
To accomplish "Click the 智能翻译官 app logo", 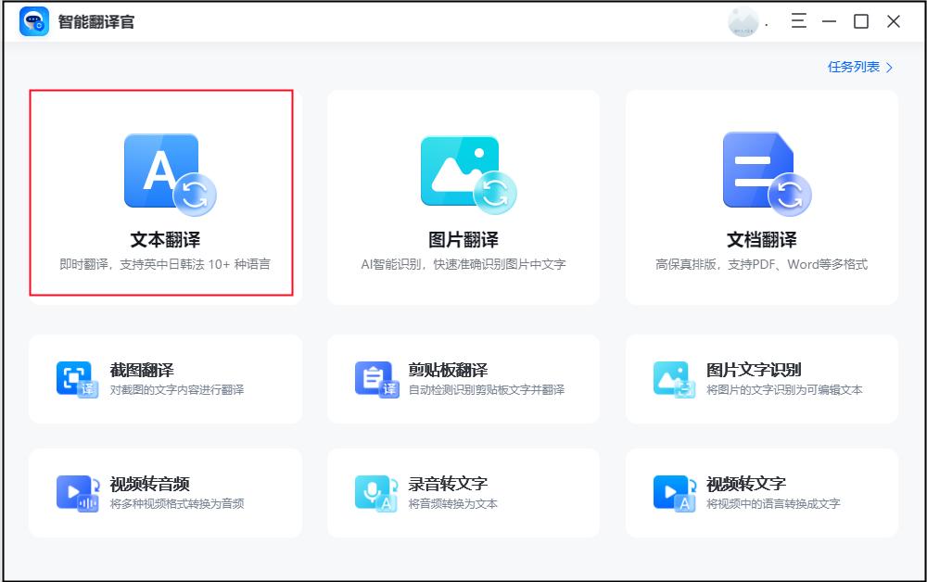I will (33, 20).
